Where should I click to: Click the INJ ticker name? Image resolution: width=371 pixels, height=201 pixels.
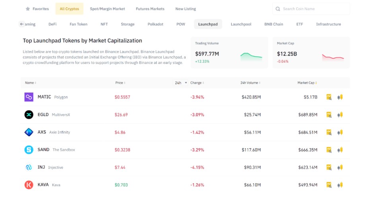(x=41, y=167)
